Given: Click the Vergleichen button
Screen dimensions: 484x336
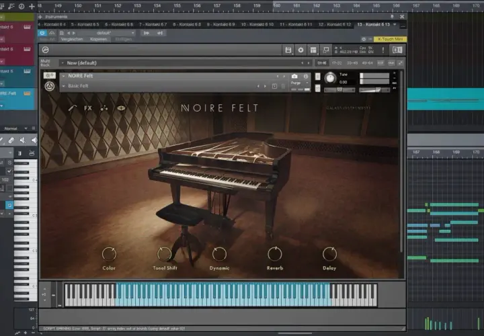Looking at the screenshot, I should tap(72, 39).
